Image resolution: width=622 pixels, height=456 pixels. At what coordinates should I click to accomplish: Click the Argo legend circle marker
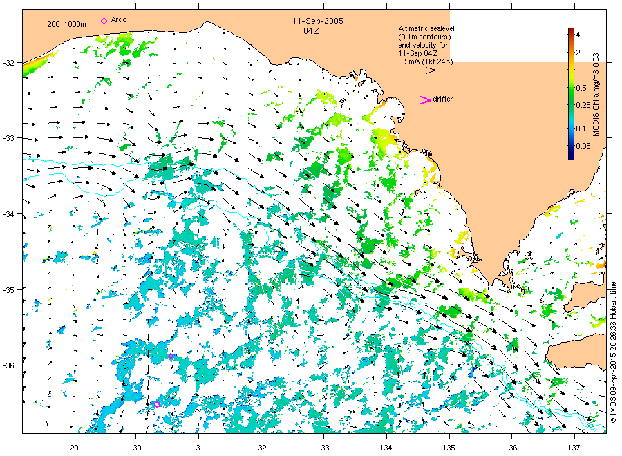(x=104, y=21)
